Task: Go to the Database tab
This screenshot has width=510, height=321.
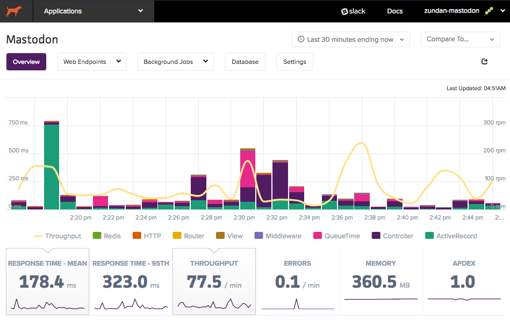Action: coord(245,62)
